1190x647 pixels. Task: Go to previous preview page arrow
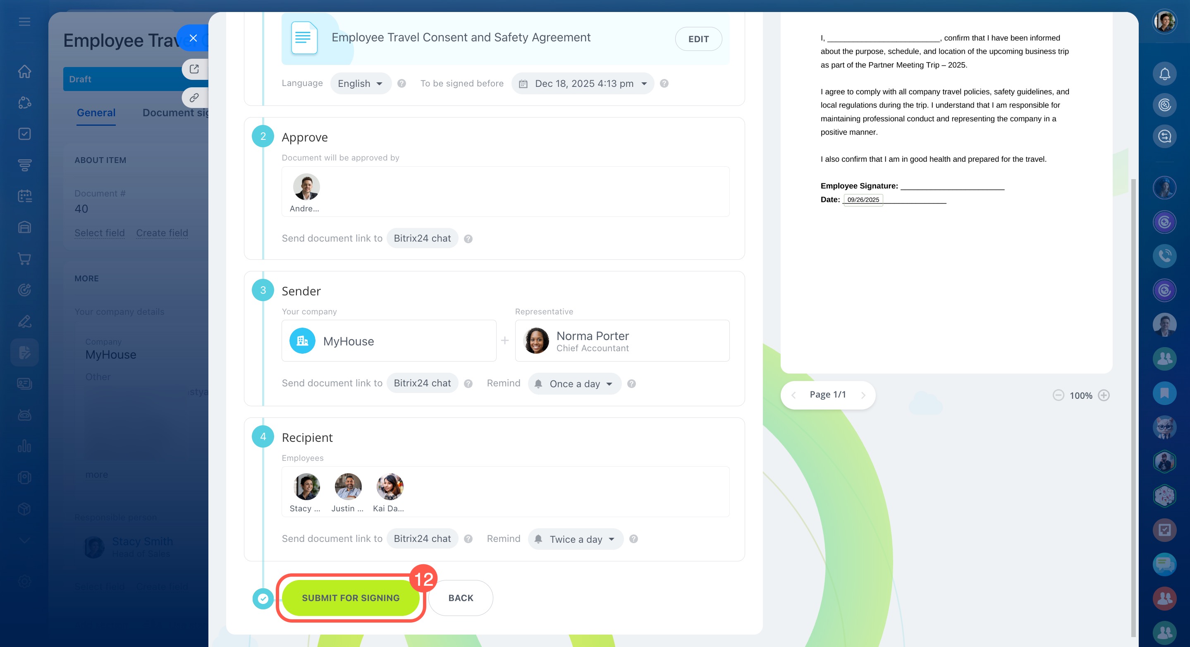tap(793, 395)
